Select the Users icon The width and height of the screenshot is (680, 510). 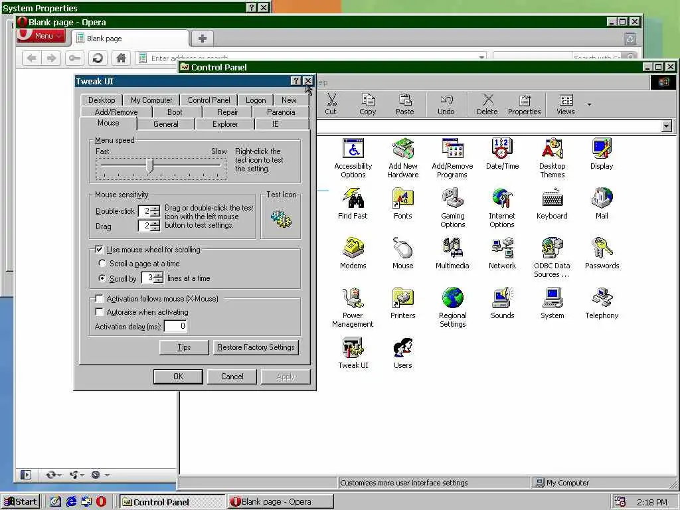(403, 353)
